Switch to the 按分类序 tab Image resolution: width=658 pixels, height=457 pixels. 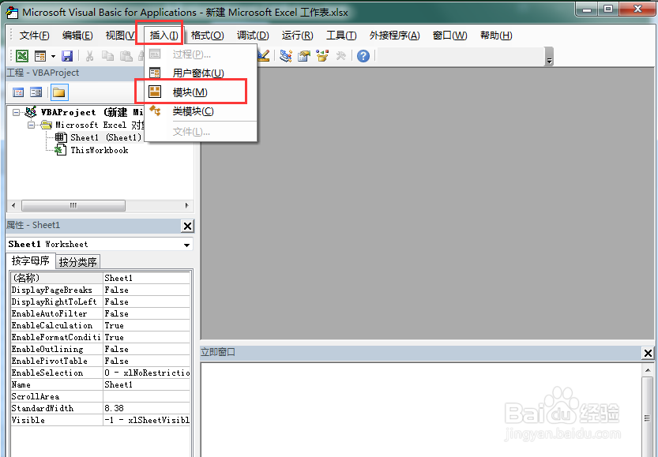tap(78, 262)
